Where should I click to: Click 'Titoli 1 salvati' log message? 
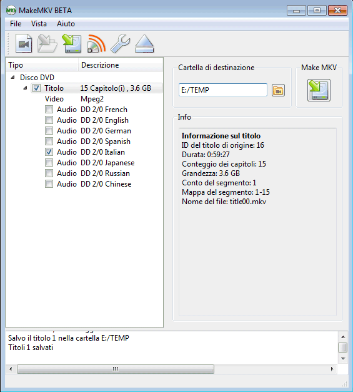[31, 348]
